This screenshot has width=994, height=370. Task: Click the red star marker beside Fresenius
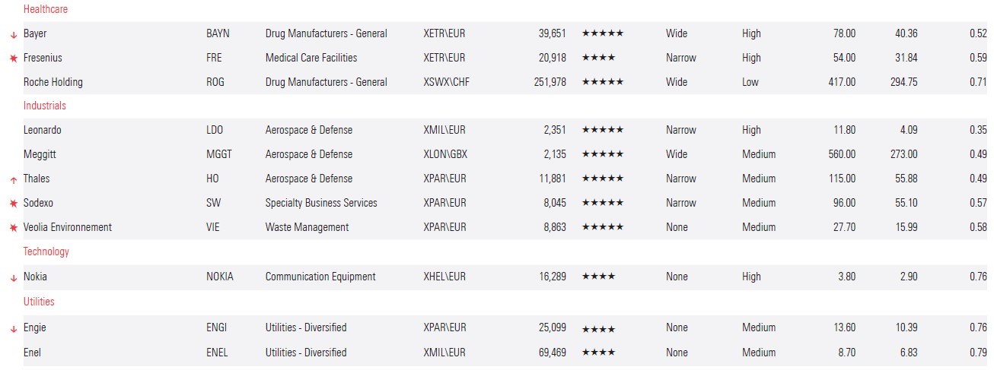click(x=13, y=59)
